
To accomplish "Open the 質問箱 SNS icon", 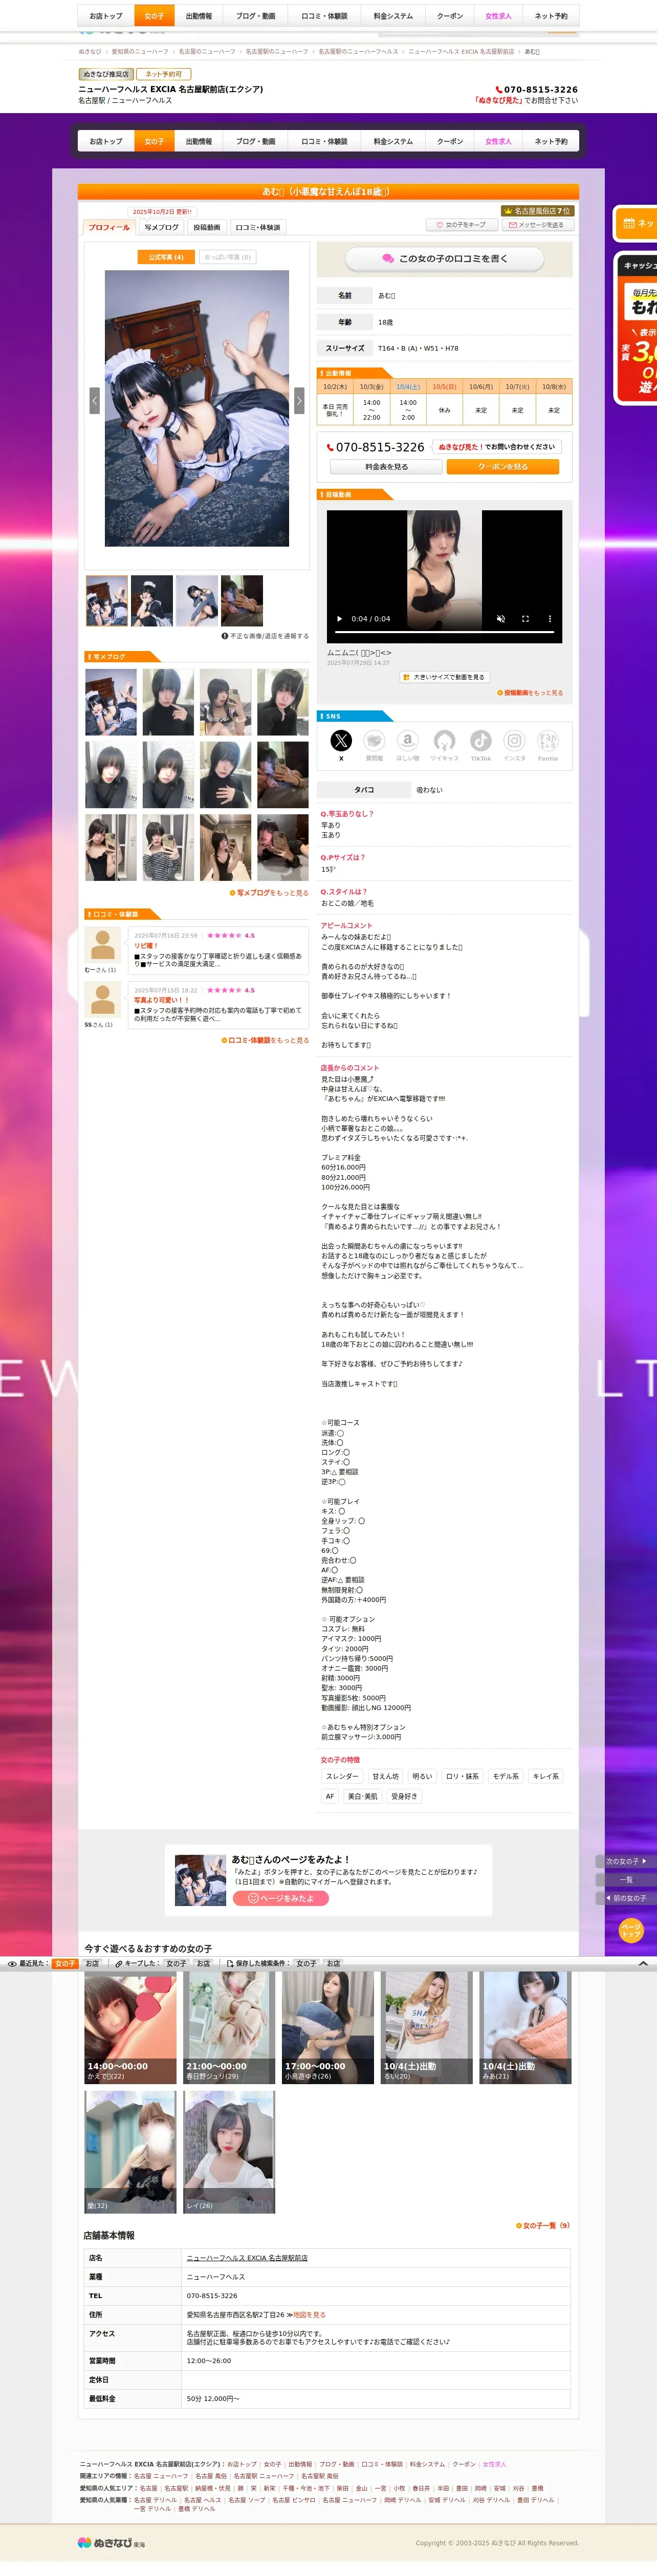I will pyautogui.click(x=374, y=745).
